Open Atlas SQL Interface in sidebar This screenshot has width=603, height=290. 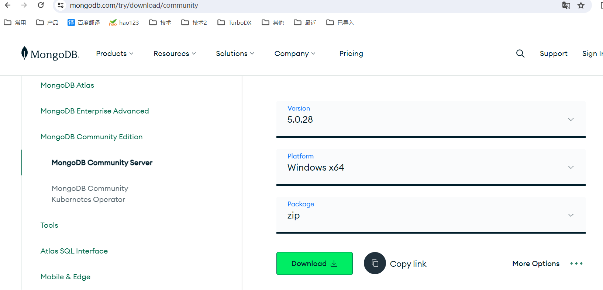(74, 251)
